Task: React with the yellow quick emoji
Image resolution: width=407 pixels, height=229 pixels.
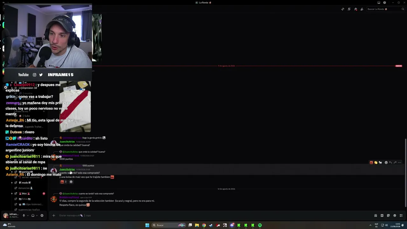Action: point(376,163)
